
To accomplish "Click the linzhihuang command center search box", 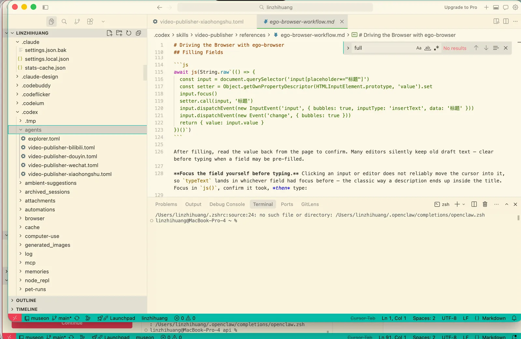I will pyautogui.click(x=275, y=7).
